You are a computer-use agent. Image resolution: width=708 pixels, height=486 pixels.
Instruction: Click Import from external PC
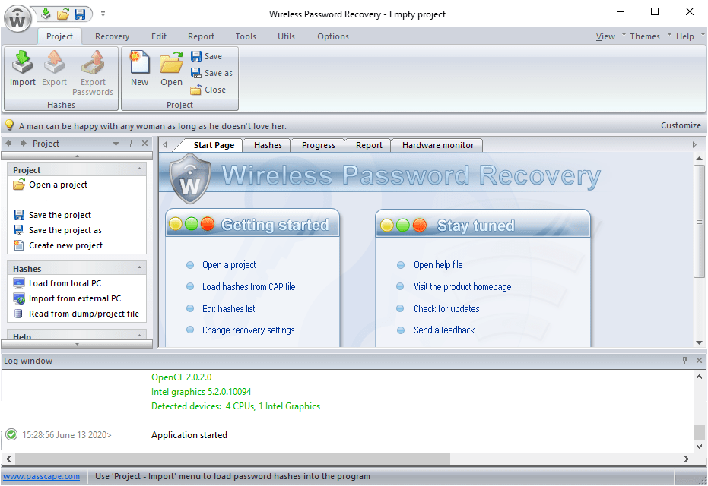click(67, 298)
